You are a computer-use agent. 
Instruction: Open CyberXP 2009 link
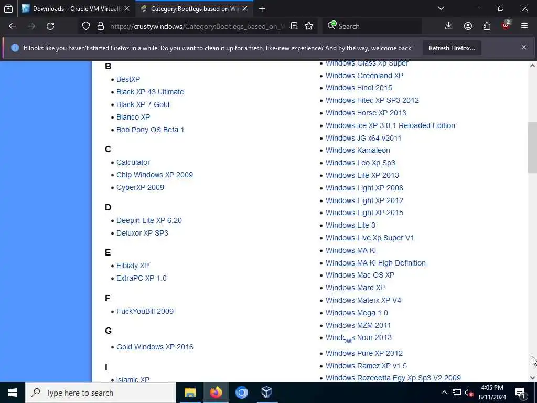pos(140,187)
